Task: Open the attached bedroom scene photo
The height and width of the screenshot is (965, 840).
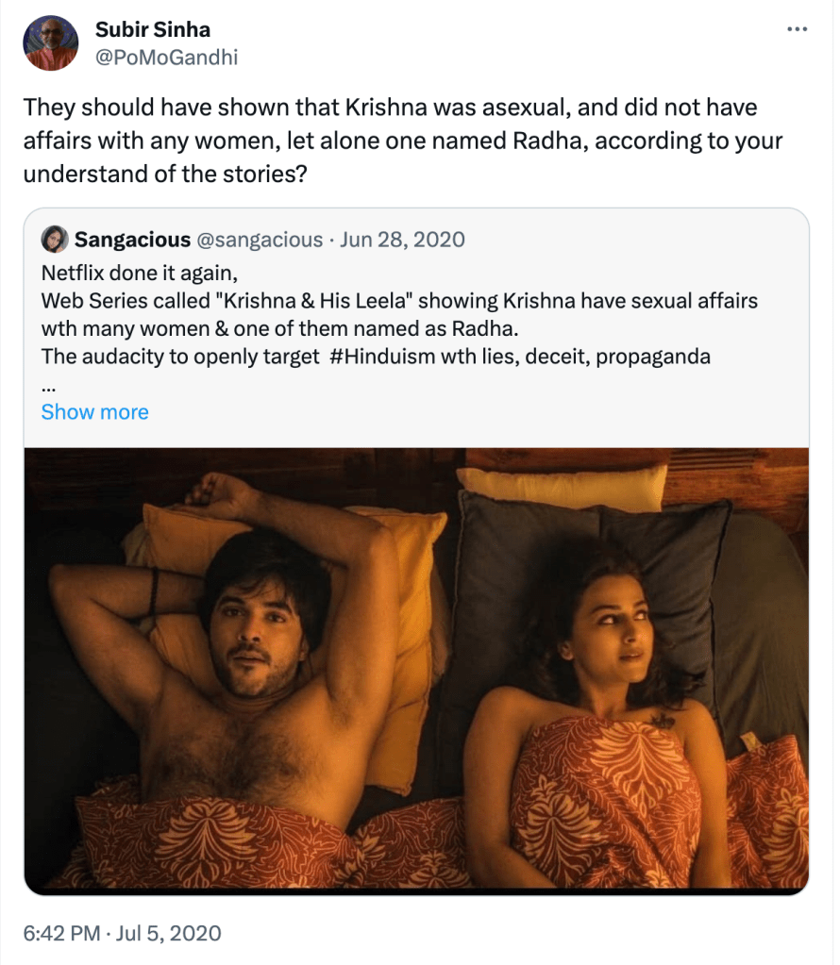Action: pos(416,670)
